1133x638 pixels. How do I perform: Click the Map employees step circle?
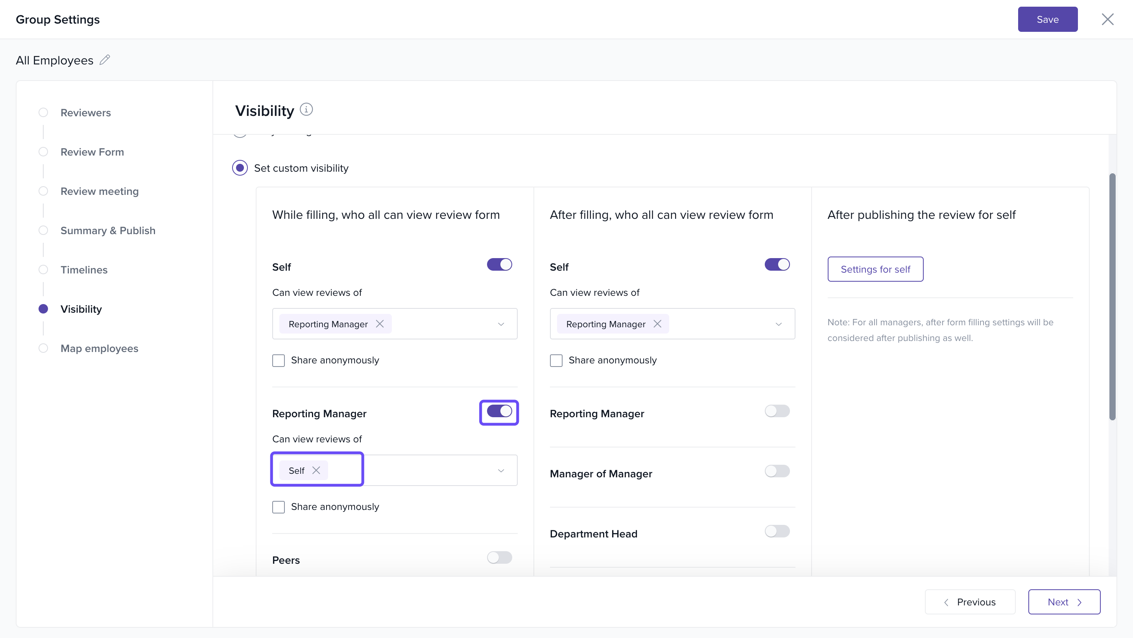pyautogui.click(x=43, y=348)
